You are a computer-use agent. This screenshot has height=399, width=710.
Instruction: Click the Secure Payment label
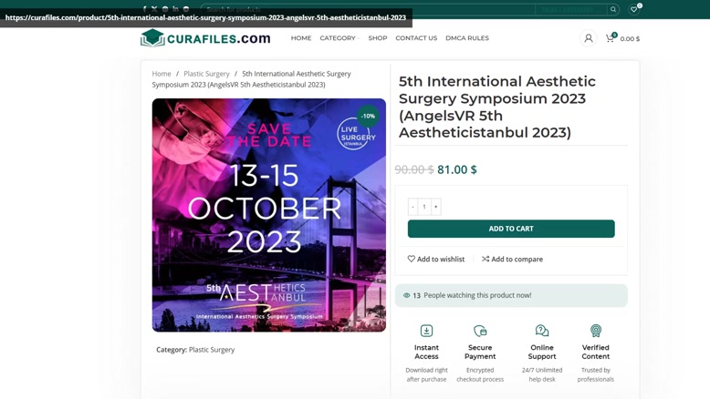pyautogui.click(x=480, y=352)
